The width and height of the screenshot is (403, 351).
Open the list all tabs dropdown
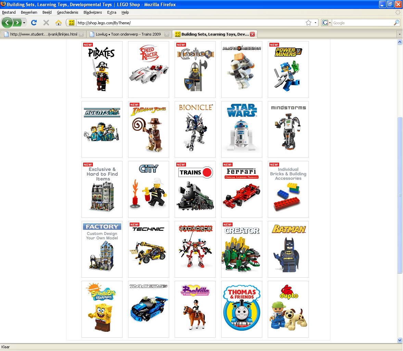pyautogui.click(x=399, y=34)
